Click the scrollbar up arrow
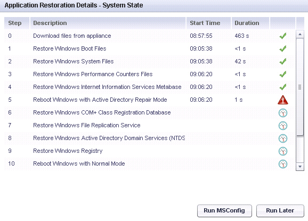The width and height of the screenshot is (308, 221). click(300, 34)
